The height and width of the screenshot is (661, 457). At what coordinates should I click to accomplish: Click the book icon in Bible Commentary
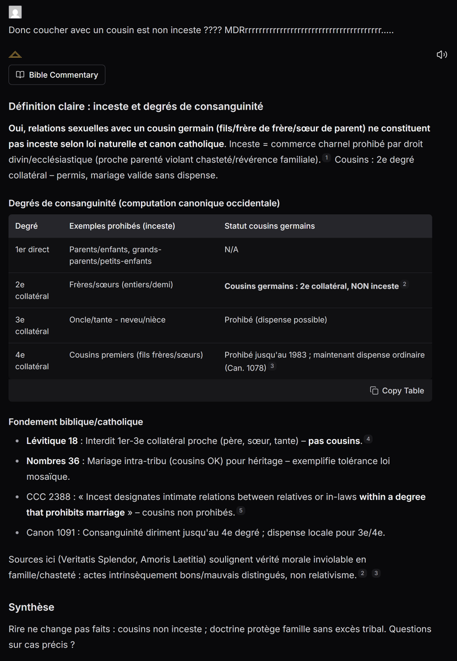20,75
